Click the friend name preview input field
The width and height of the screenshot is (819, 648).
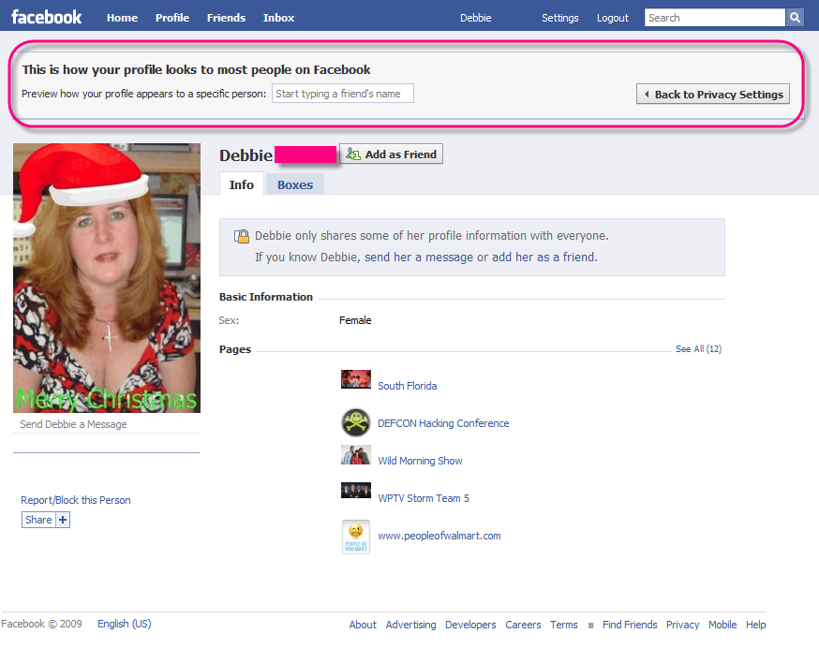(x=342, y=93)
